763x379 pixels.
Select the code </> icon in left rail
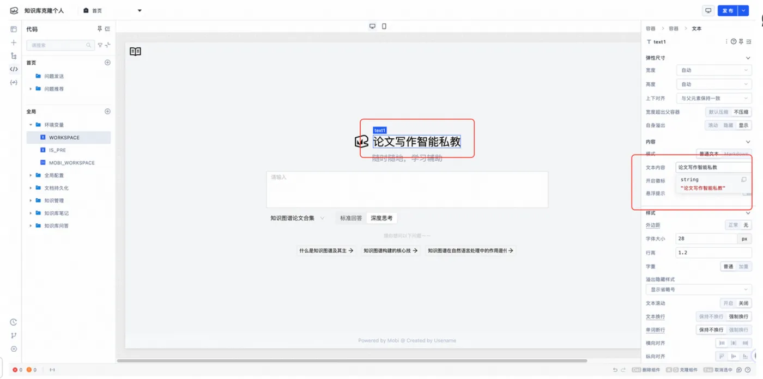tap(14, 69)
